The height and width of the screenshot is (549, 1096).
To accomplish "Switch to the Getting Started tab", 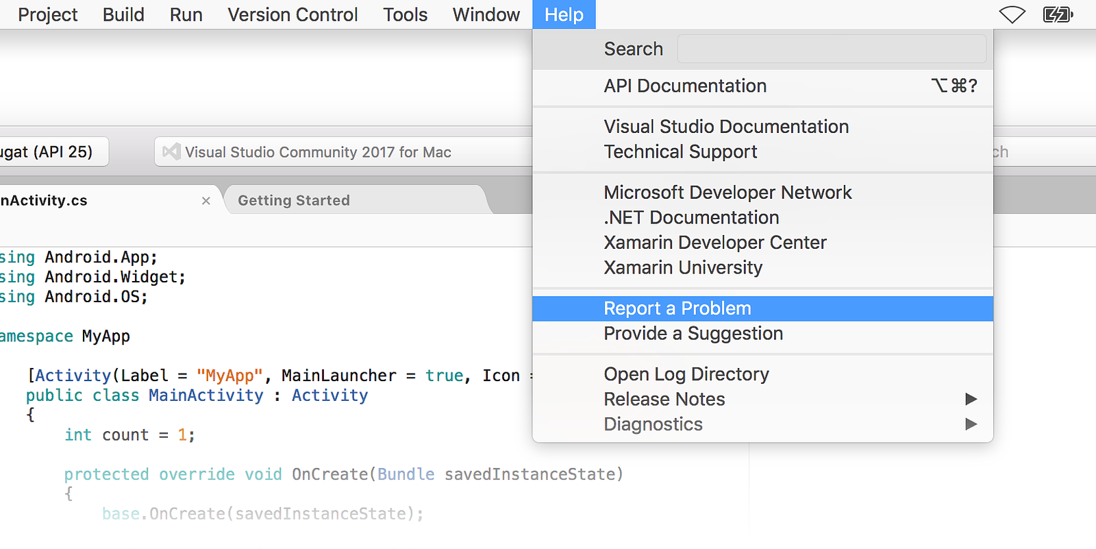I will (x=294, y=201).
